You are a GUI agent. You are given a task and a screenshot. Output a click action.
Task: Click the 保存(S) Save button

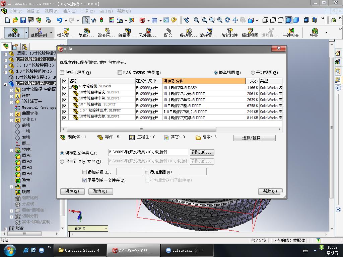point(72,191)
